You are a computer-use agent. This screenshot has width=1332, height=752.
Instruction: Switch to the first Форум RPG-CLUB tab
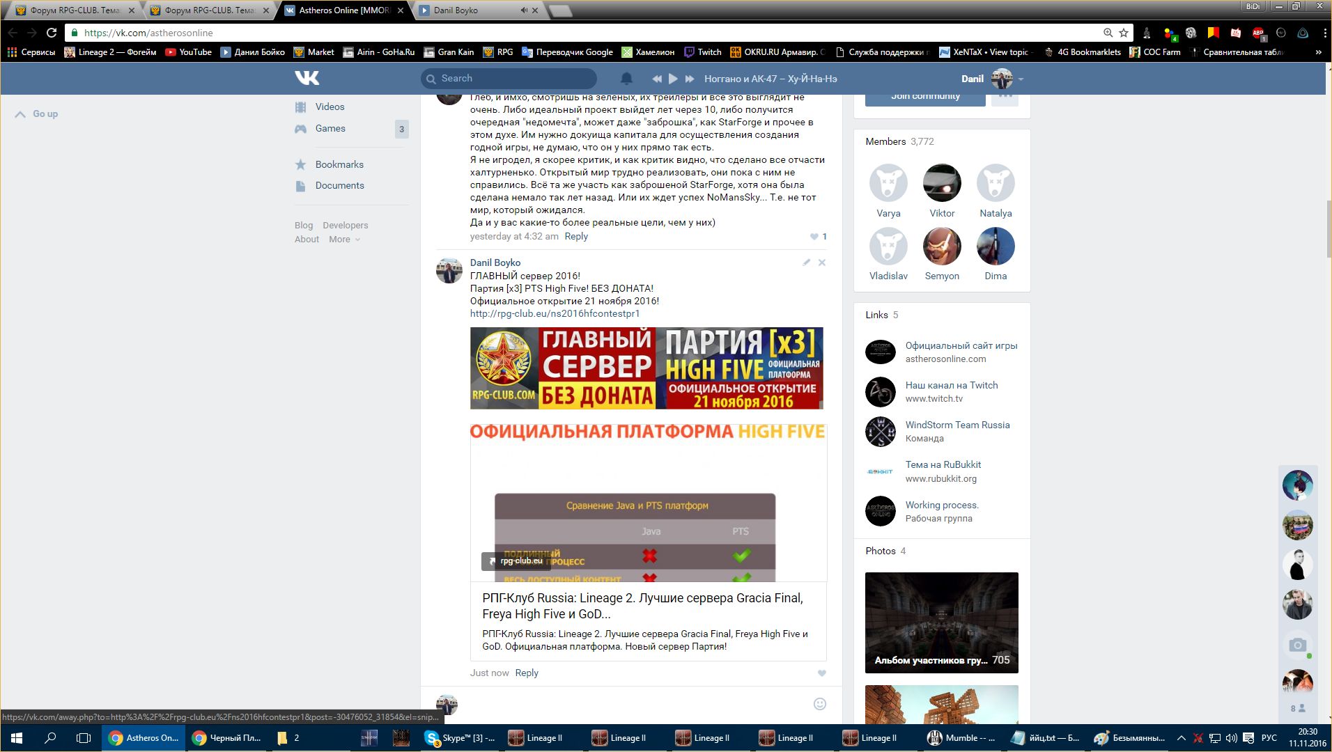75,10
